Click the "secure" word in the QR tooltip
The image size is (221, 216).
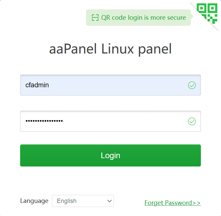[x=176, y=18]
